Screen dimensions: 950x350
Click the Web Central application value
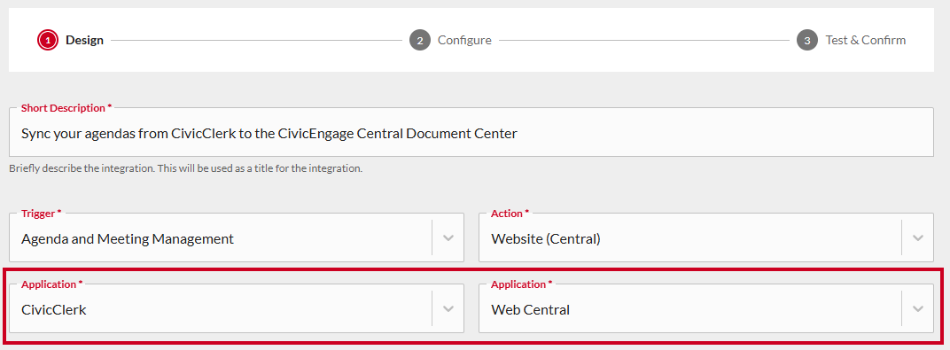pyautogui.click(x=531, y=310)
